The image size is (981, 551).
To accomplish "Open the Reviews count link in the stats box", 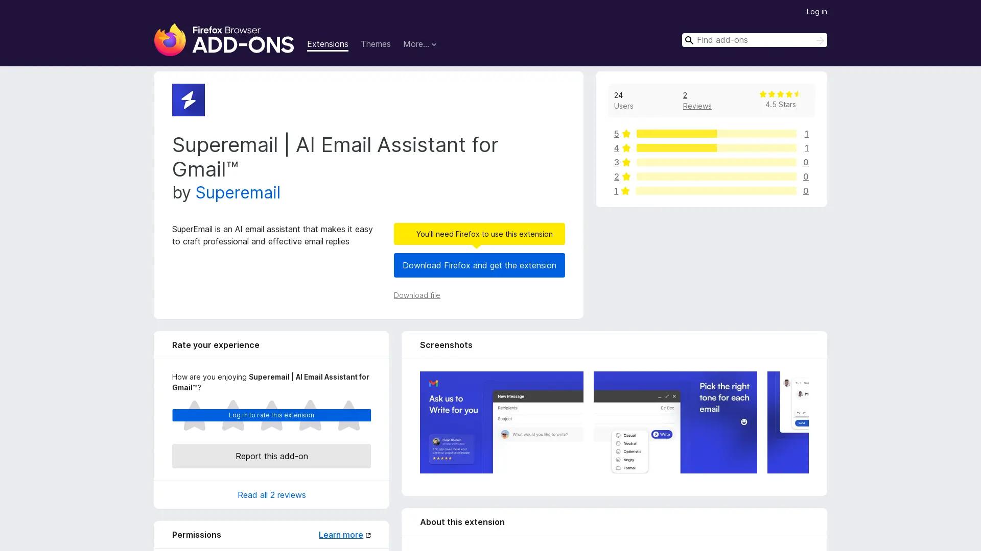I will pos(697,106).
